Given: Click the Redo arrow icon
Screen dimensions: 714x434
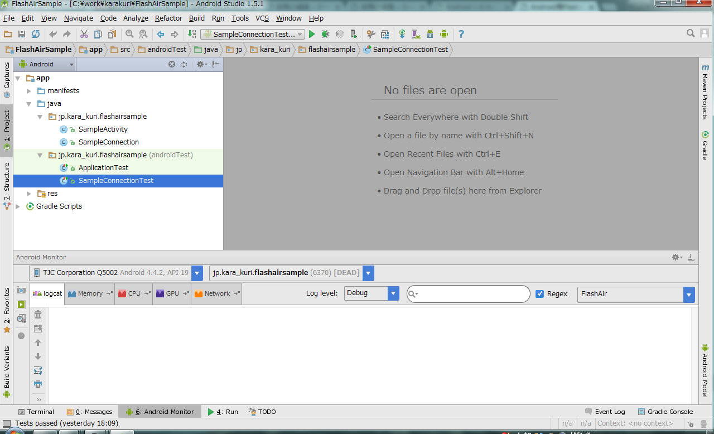Looking at the screenshot, I should [67, 34].
